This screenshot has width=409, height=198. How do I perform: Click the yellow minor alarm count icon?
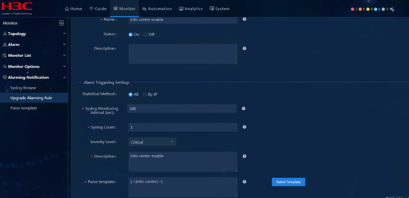[368, 9]
